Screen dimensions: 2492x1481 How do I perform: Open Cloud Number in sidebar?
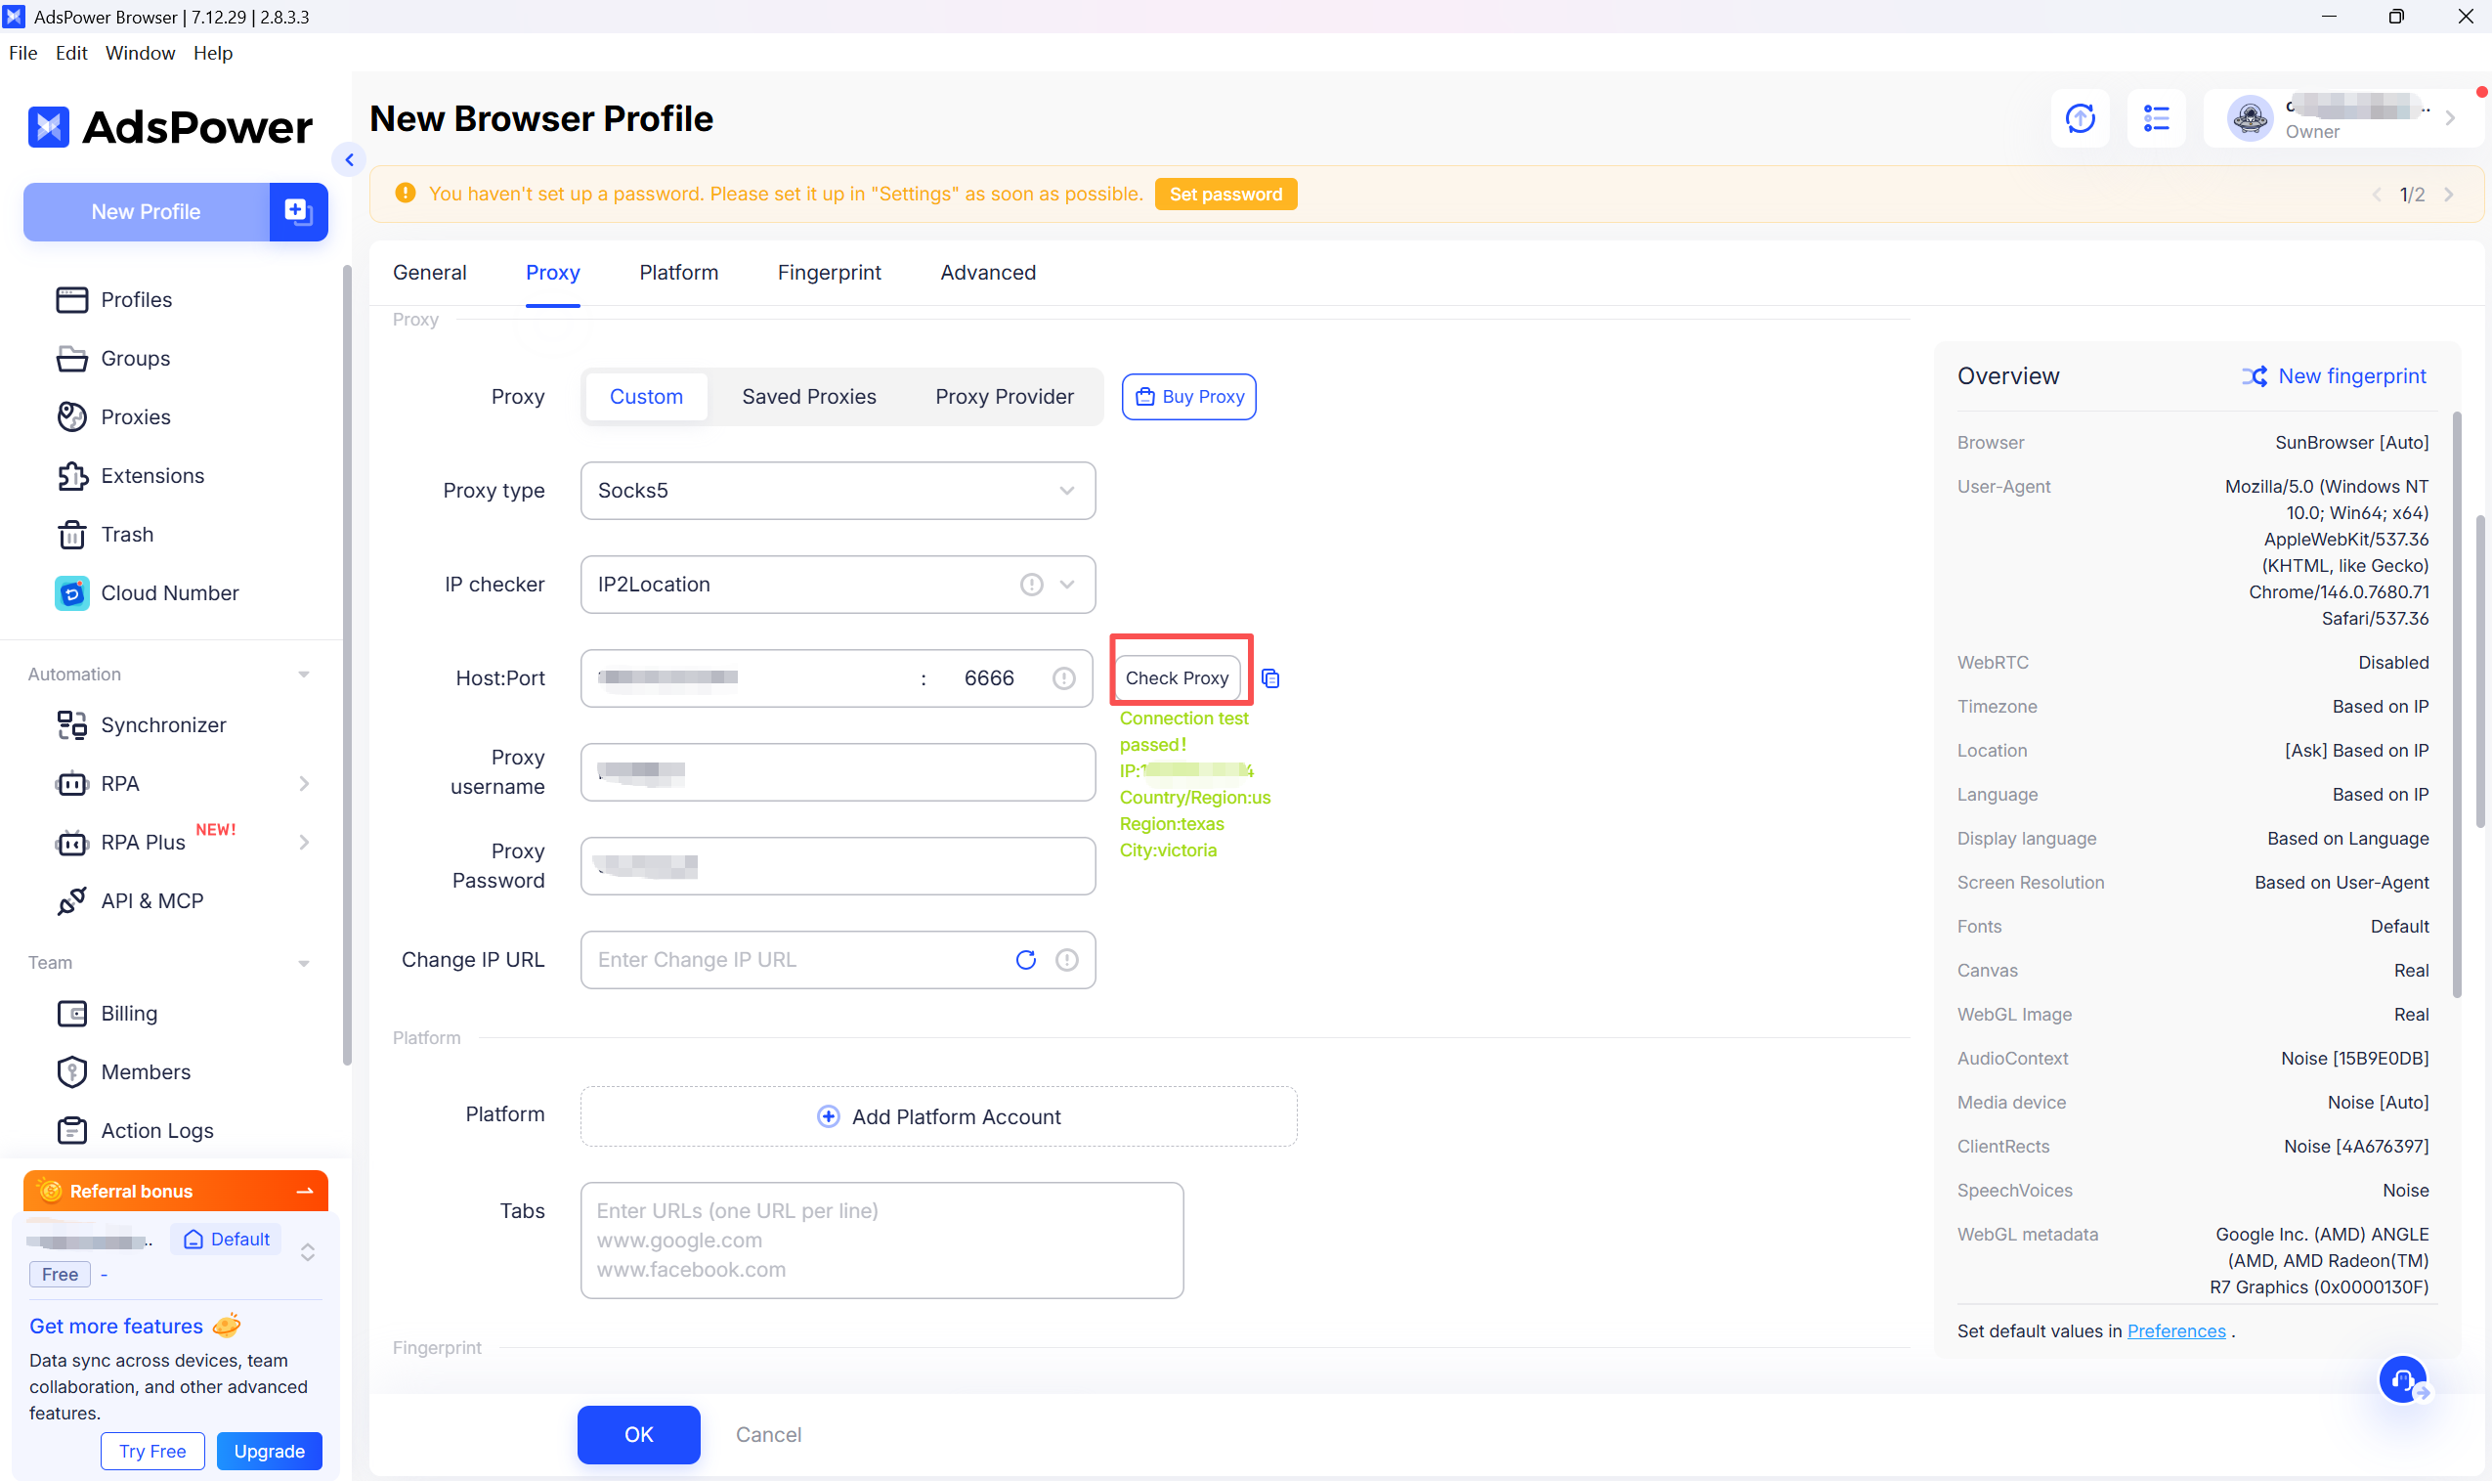(x=170, y=592)
